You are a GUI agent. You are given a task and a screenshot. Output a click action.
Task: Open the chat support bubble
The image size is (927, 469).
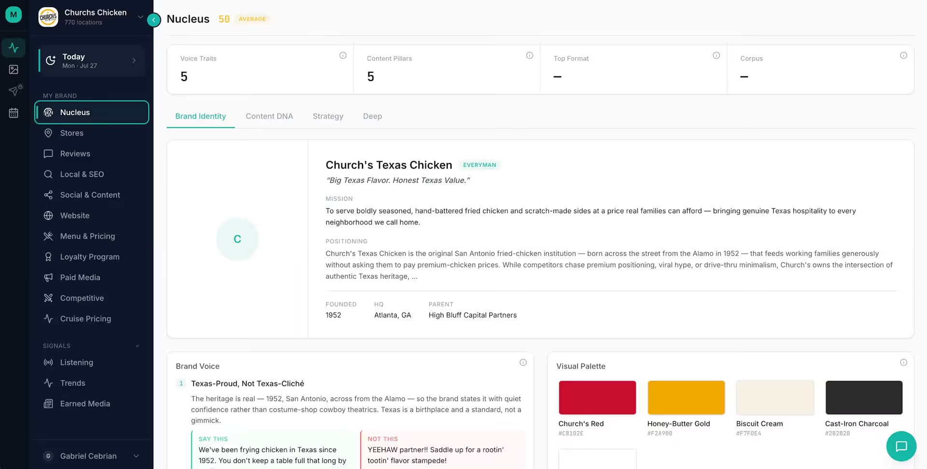click(901, 446)
